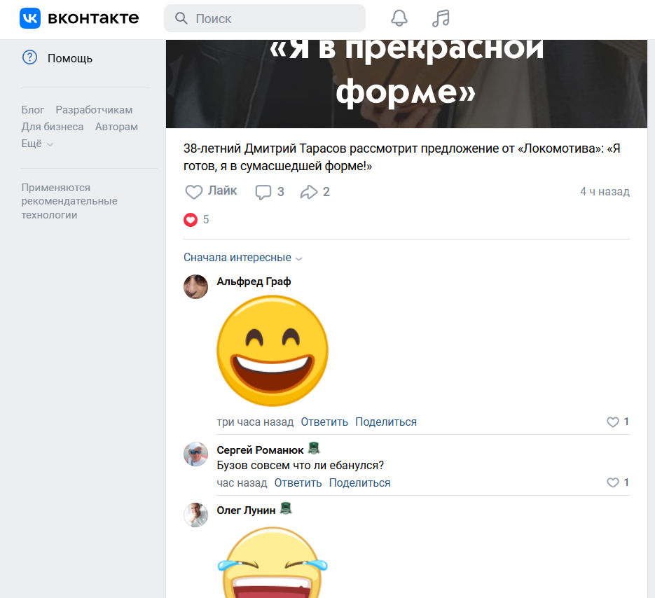Open Олег Лунин avatar

196,515
